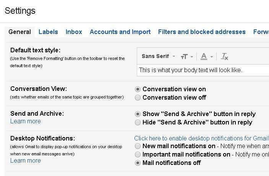Enable Important mail notifications on
Viewport: 269px width, 176px height.
tap(138, 155)
